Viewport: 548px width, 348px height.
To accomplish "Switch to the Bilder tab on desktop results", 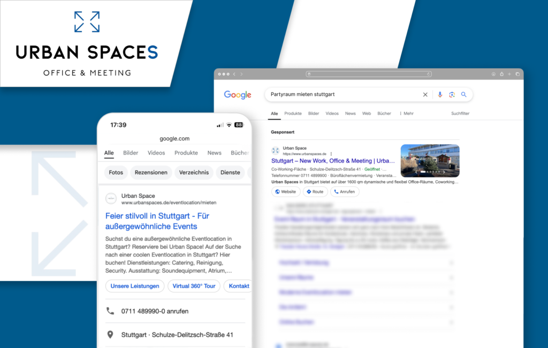I will click(x=314, y=113).
